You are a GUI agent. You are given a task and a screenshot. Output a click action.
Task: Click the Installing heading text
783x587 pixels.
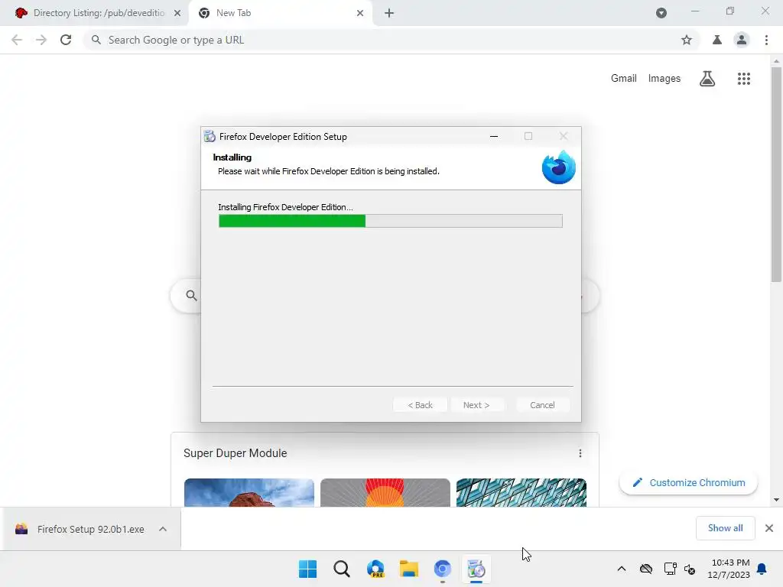232,157
